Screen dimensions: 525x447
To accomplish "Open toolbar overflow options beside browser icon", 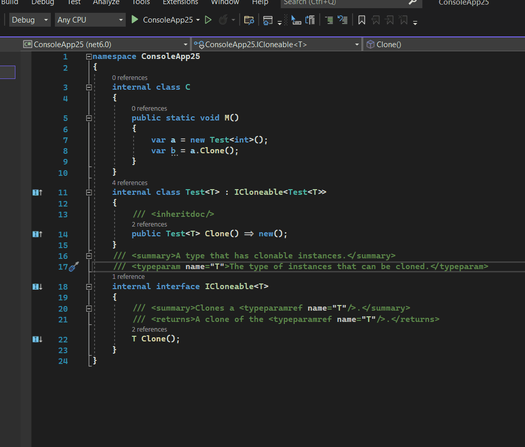I will 280,23.
